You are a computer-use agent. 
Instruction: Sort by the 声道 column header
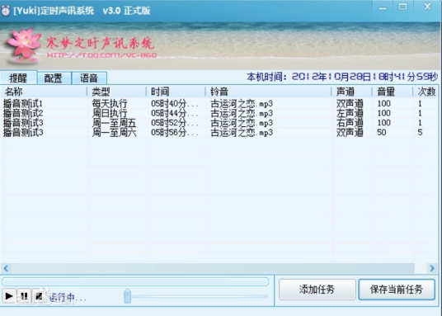pyautogui.click(x=351, y=92)
